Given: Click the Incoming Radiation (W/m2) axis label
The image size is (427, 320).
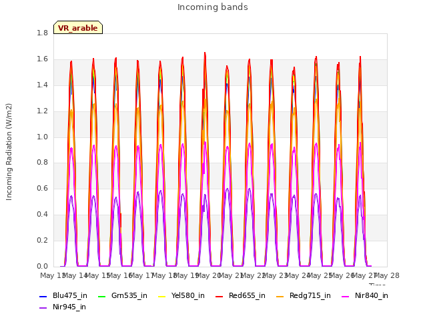Looking at the screenshot, I should point(9,152).
